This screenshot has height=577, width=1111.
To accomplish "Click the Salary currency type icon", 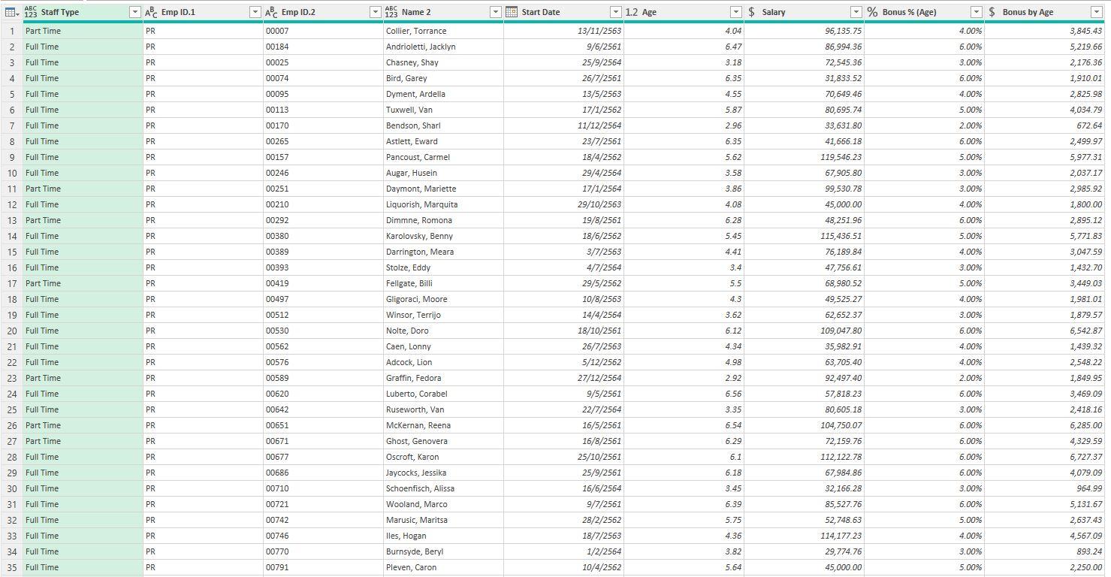I will 752,12.
